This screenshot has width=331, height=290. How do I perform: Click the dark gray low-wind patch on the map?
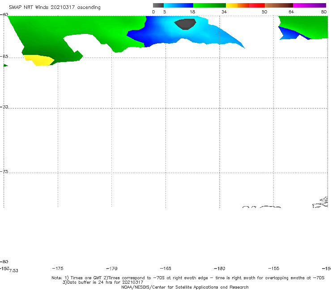pyautogui.click(x=185, y=24)
